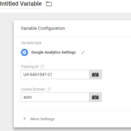
Task: Click the folder icon beside Untitled Variable
Action: [49, 4]
